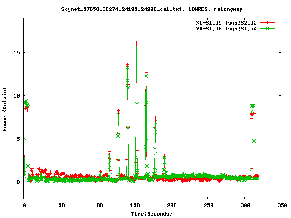Select the YR-31.00 Tsys:31.54 legend entry

click(x=226, y=29)
